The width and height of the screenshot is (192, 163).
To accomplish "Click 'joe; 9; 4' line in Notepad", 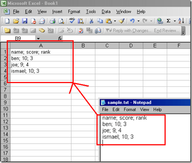I will point(112,130).
